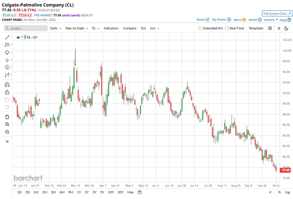Select the numbered label tool
Screen dimensions: 293x199
click(x=7, y=67)
